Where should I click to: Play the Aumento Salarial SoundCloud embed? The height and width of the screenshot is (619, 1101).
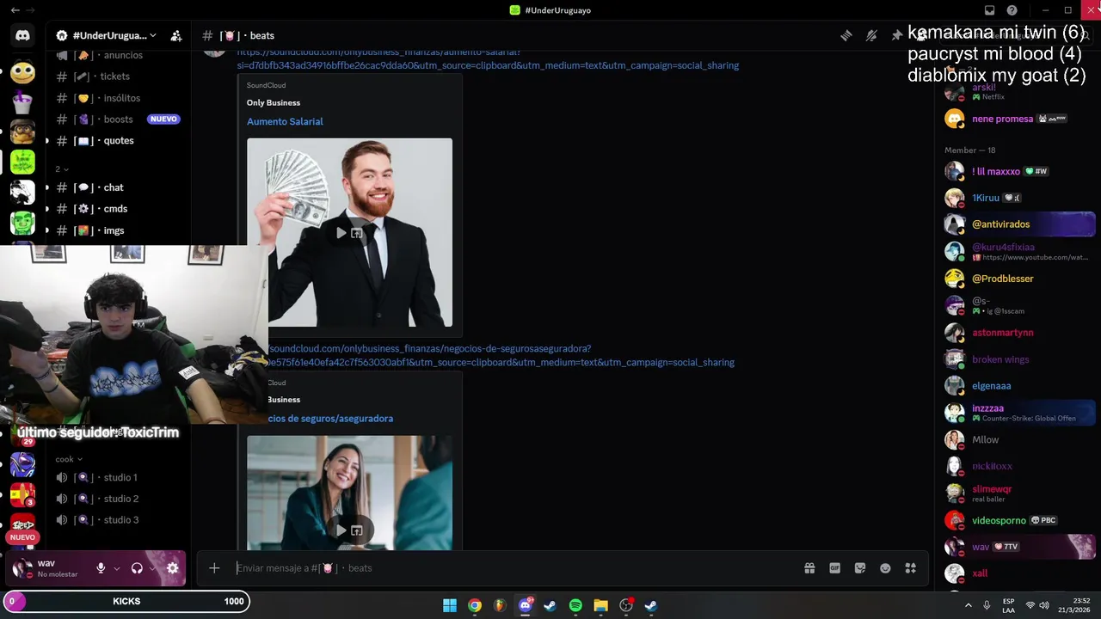(x=341, y=233)
